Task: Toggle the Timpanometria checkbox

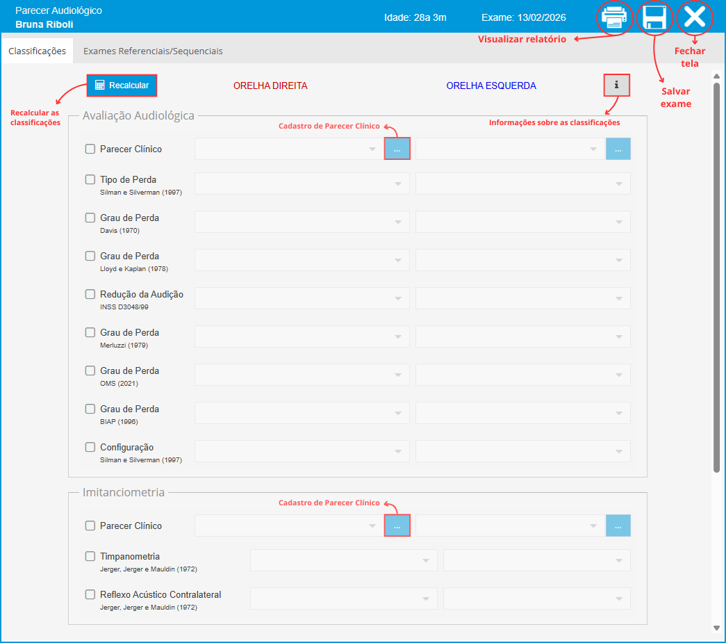Action: (90, 556)
